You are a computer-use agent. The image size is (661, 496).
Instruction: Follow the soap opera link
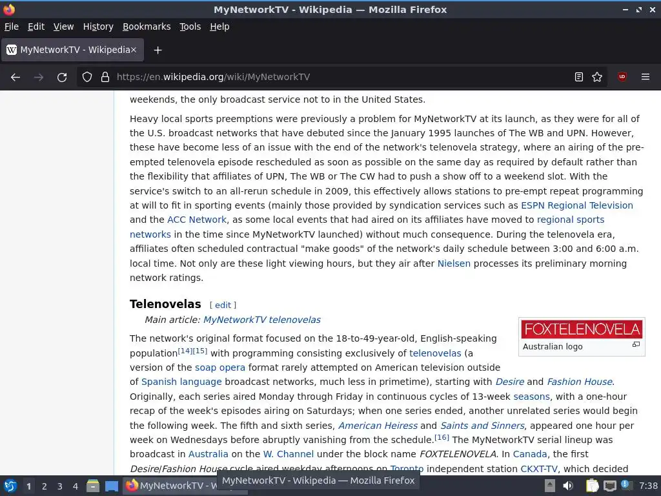click(219, 367)
